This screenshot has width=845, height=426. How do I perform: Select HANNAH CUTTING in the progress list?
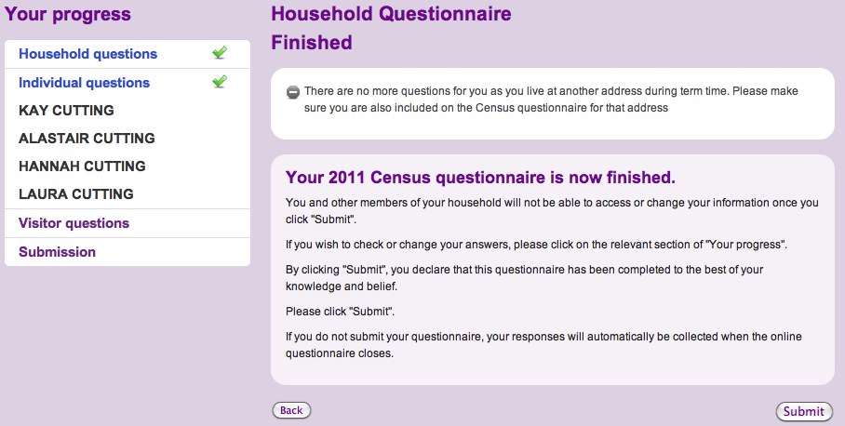82,166
